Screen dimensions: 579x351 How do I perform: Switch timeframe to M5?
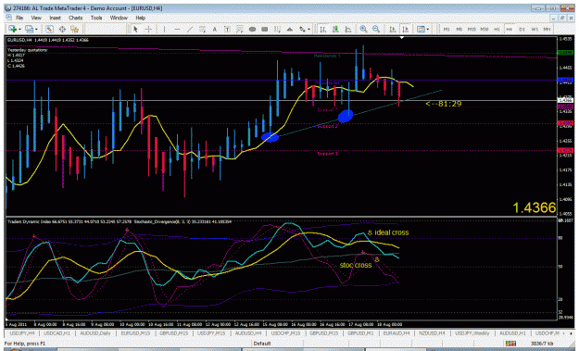(459, 29)
